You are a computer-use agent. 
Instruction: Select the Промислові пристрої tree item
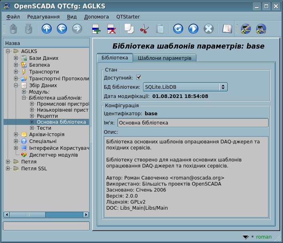click(63, 104)
